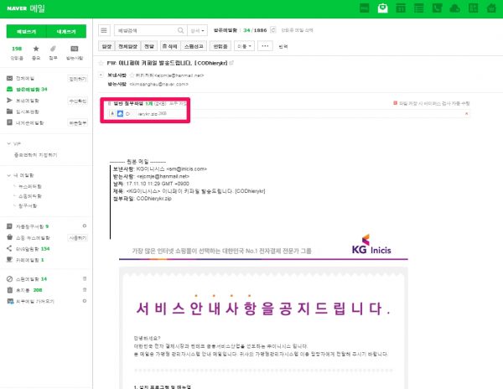Open Naver Cloud icon in top bar

[454, 8]
